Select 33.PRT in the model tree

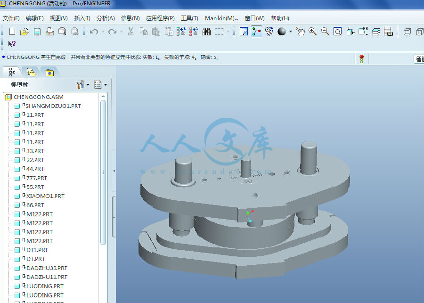click(29, 151)
